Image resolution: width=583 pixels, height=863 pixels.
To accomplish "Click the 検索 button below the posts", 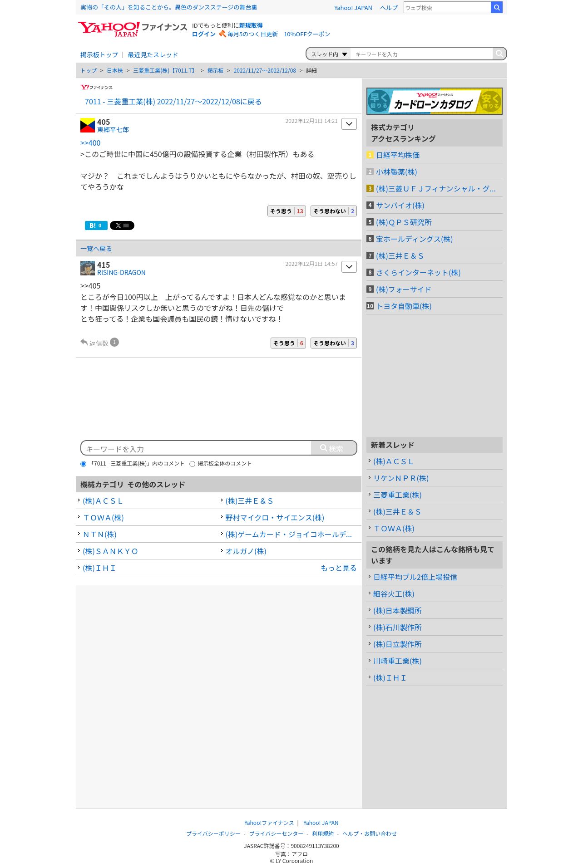I will tap(334, 448).
